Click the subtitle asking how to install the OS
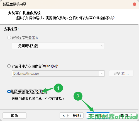This screenshot has width=139, height=121. (x=65, y=18)
